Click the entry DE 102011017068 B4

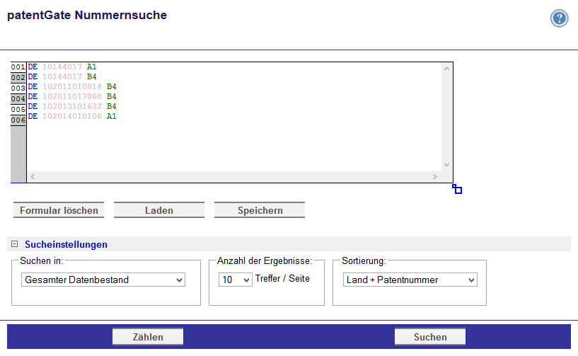tap(72, 97)
